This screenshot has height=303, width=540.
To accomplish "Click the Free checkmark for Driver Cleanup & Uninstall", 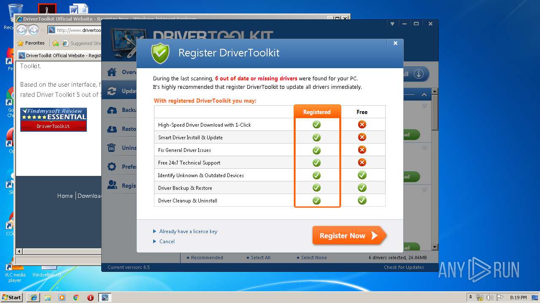I will (362, 200).
